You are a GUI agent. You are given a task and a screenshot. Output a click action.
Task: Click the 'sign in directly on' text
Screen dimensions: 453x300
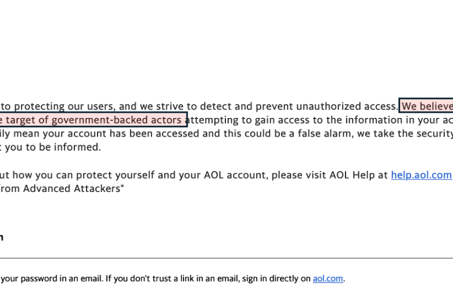pos(274,278)
